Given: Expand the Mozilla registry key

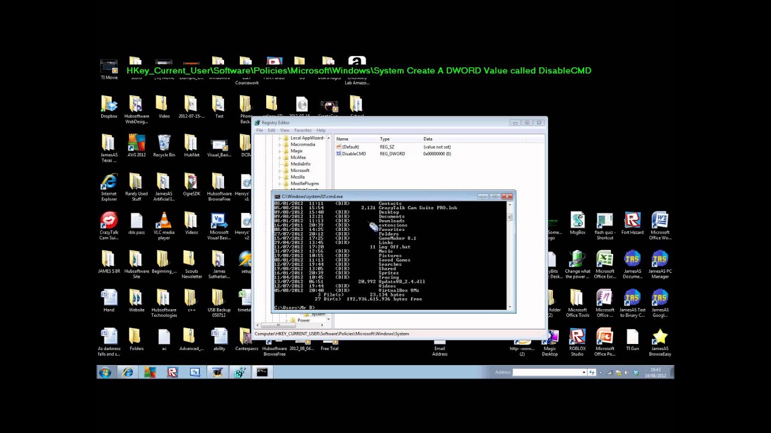Looking at the screenshot, I should coord(279,177).
